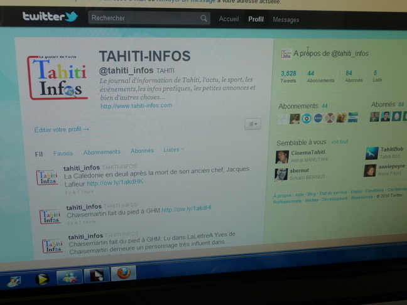Screen dimensions: 407x305
Task: Click the search magnifier icon
Action: point(203,18)
